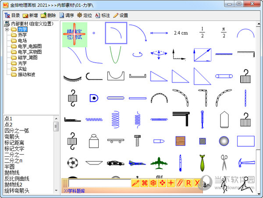
Task: Click the 标注 toolbar button
Action: [x=103, y=15]
